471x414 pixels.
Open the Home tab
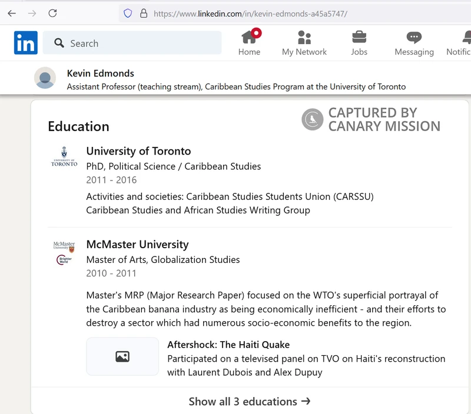[249, 43]
